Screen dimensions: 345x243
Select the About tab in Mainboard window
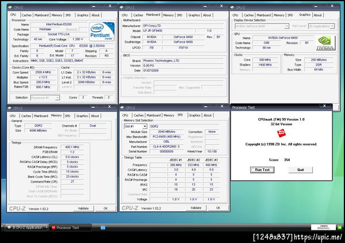tap(207, 15)
